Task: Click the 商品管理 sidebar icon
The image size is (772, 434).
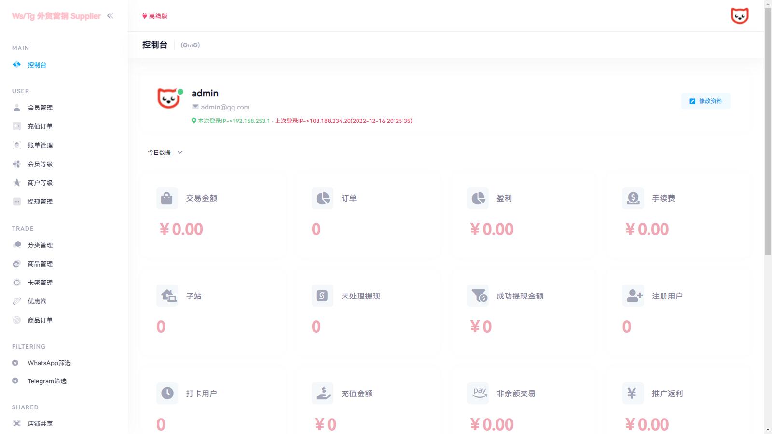Action: [x=17, y=264]
